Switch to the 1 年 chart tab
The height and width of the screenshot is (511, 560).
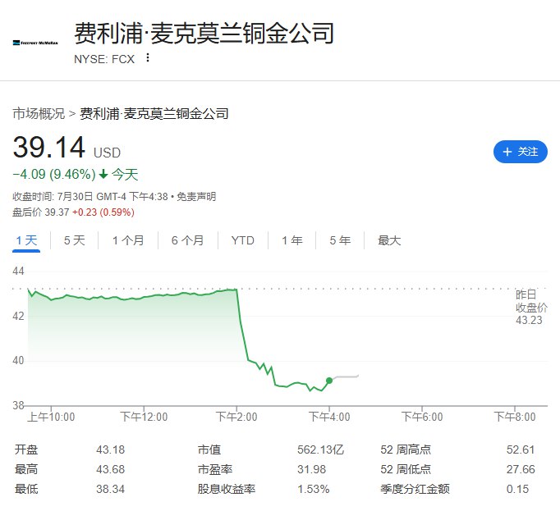[x=292, y=240]
